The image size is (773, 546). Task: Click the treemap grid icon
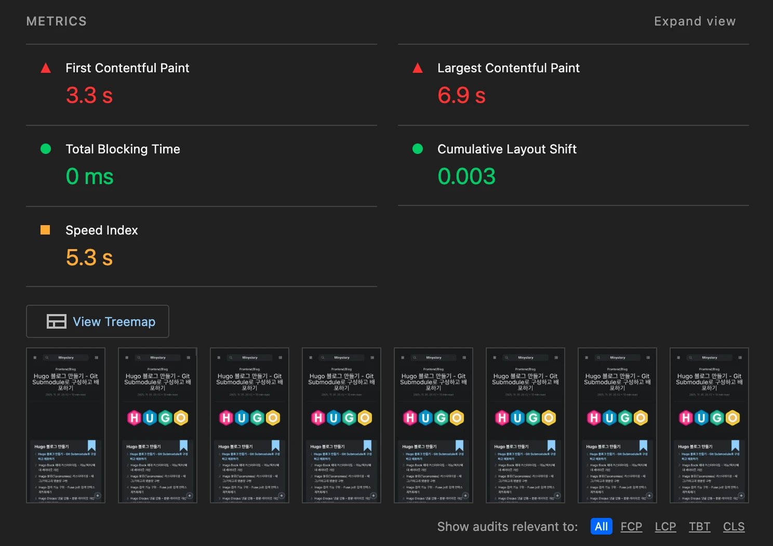pyautogui.click(x=57, y=321)
